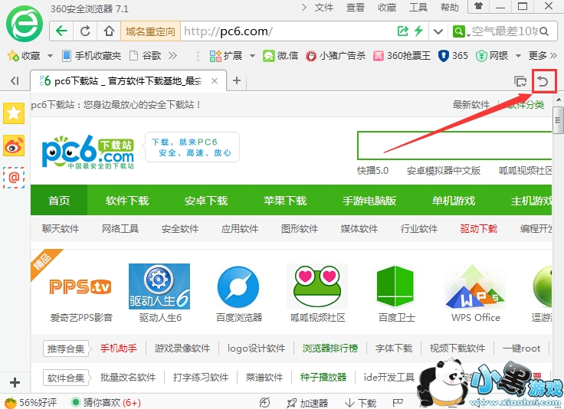Collapse the sidebar with arrow icon
Screen dimensions: 564x409
15,80
